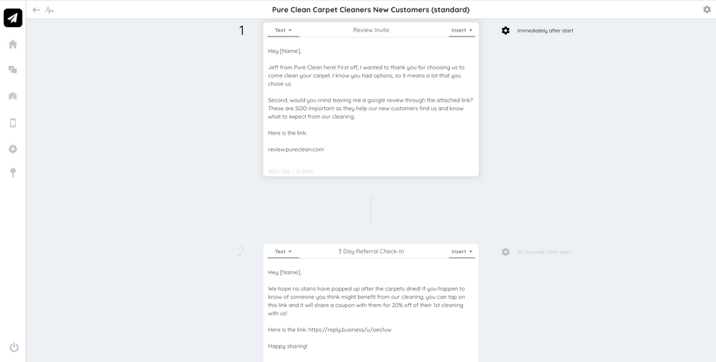Viewport: 716px width, 362px height.
Task: Click the '20 seconds after start' timing label
Action: click(543, 252)
